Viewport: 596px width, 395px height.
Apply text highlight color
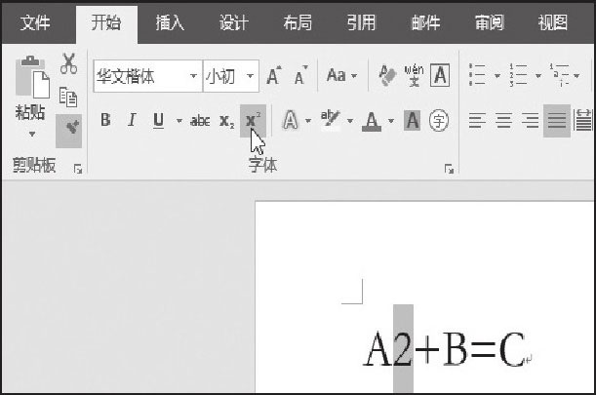point(331,120)
